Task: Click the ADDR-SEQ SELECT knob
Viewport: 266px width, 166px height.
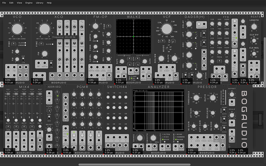Action: coord(49,130)
